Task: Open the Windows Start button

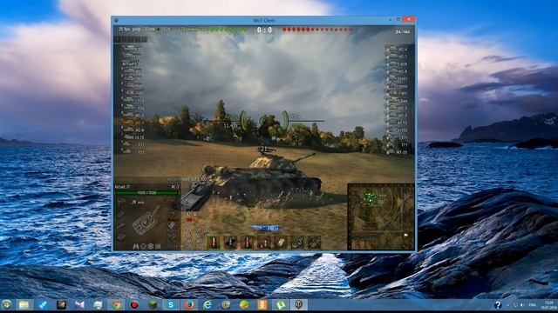Action: click(6, 304)
